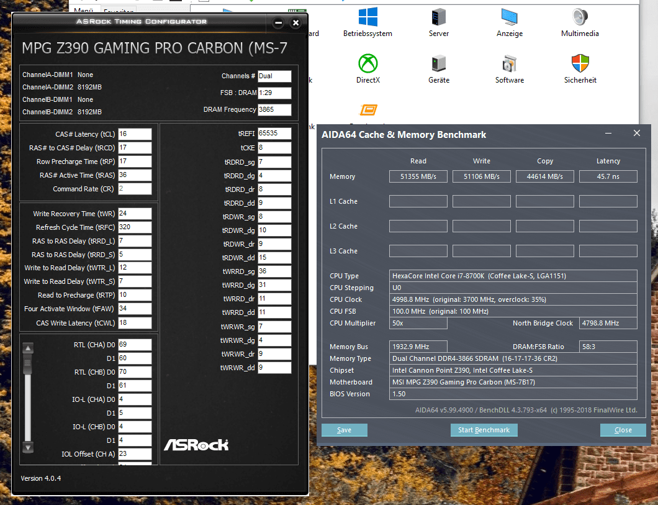Click the Row Precharge Time (tRP) field
The width and height of the screenshot is (658, 505).
click(135, 162)
